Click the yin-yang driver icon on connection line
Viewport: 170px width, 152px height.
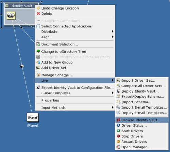point(22,66)
